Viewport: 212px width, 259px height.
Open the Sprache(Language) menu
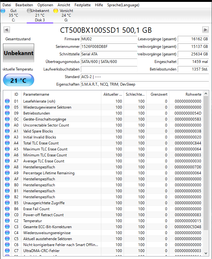tap(123, 5)
